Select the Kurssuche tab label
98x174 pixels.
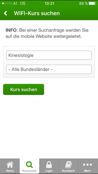tap(29, 171)
